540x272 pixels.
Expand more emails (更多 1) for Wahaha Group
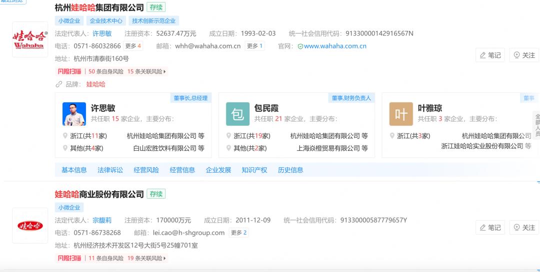pos(254,46)
